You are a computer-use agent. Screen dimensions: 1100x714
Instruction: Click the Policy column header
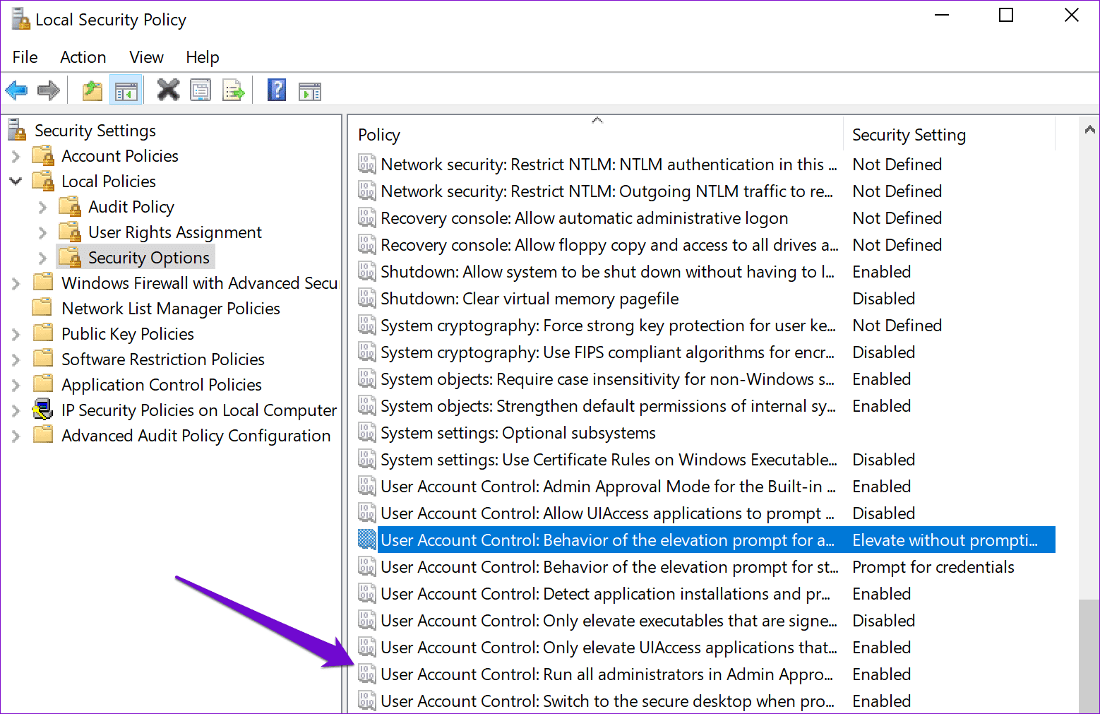coord(379,134)
